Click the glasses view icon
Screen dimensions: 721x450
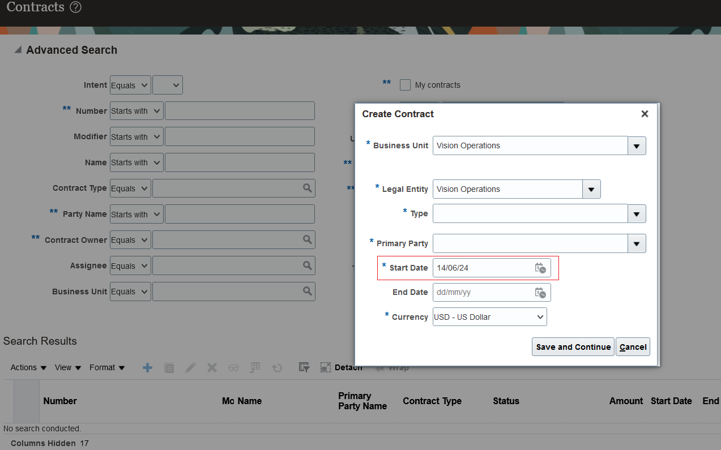tap(233, 368)
